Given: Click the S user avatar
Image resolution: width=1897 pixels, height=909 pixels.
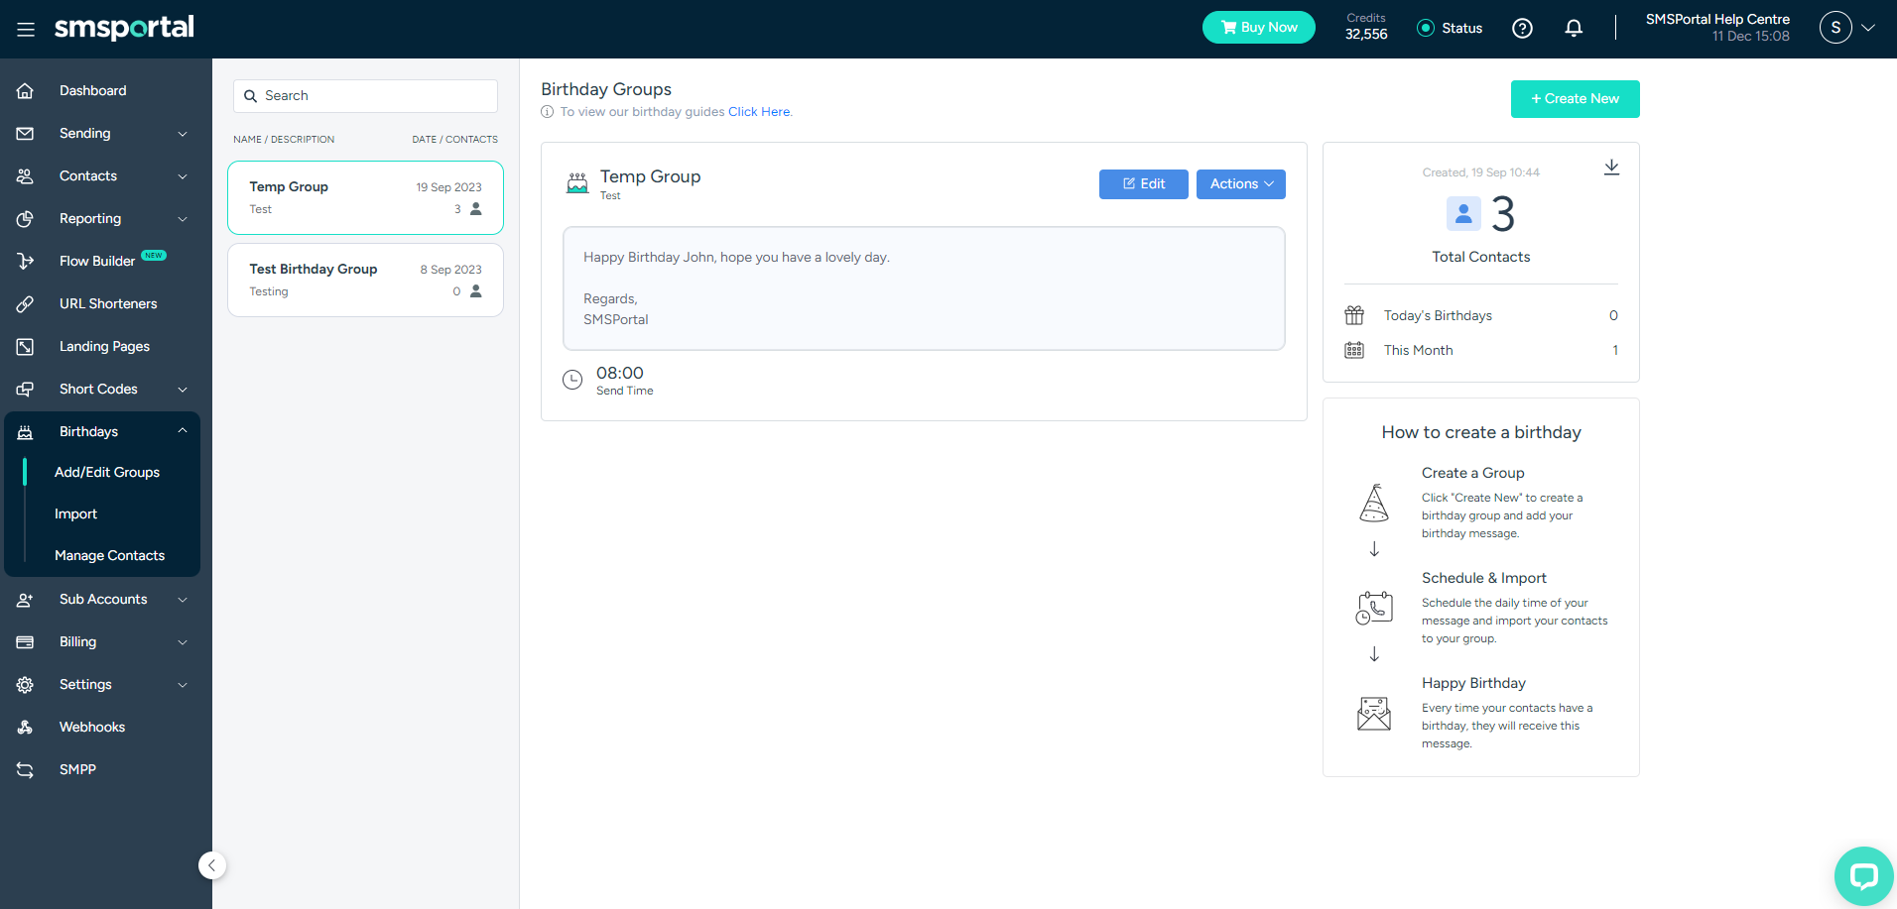Looking at the screenshot, I should click(1835, 28).
